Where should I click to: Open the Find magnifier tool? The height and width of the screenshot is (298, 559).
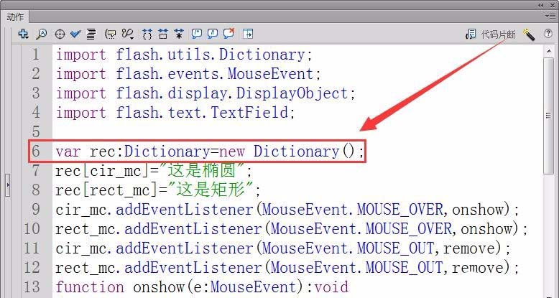[42, 34]
